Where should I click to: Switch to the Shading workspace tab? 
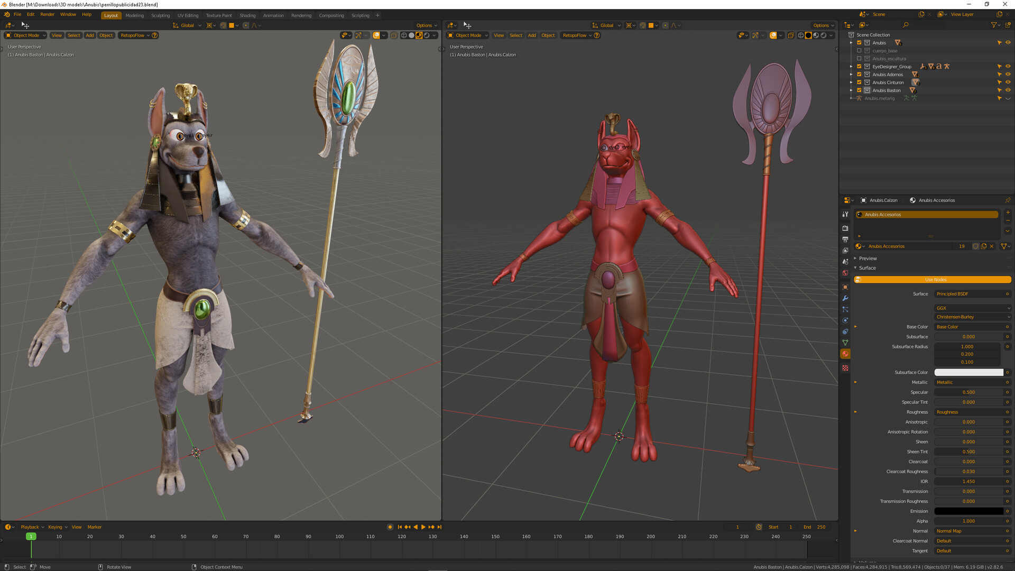click(247, 15)
